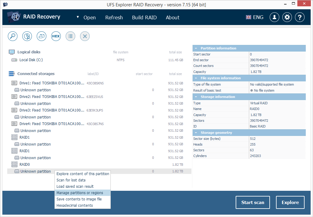Click the 'No valid/supported file system' value

(x=272, y=84)
